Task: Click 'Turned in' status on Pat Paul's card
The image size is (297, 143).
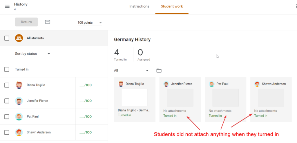Action: pyautogui.click(x=215, y=116)
